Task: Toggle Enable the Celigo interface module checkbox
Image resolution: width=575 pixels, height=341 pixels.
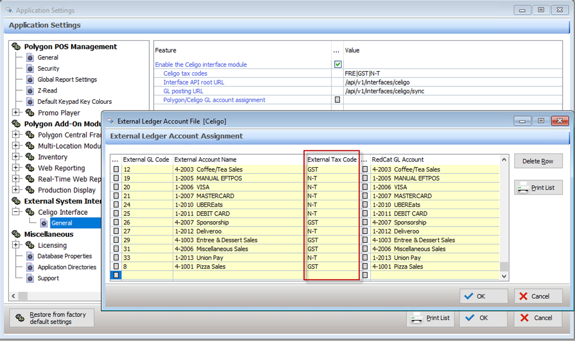Action: (338, 64)
